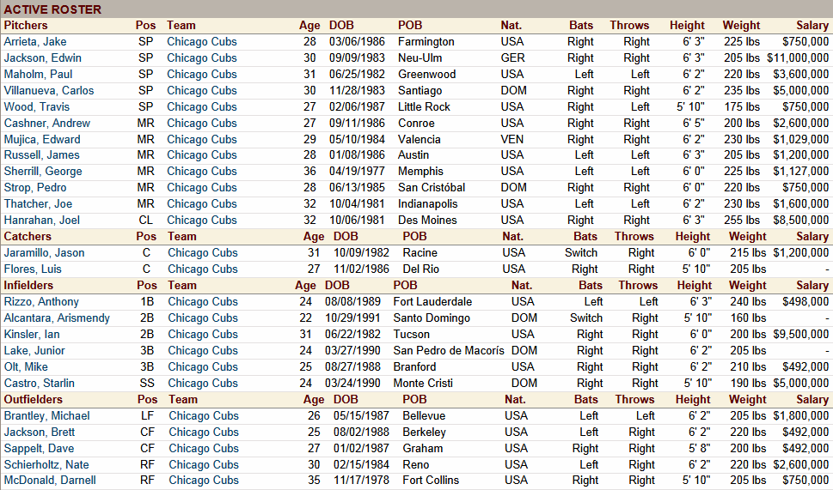Click Chicago Cubs team link for Nate Schierholtz

pos(204,464)
